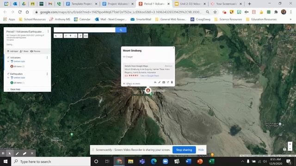Screen dimensions: 296x166
Task: Open Excel from taskbar
Action: (x=212, y=161)
